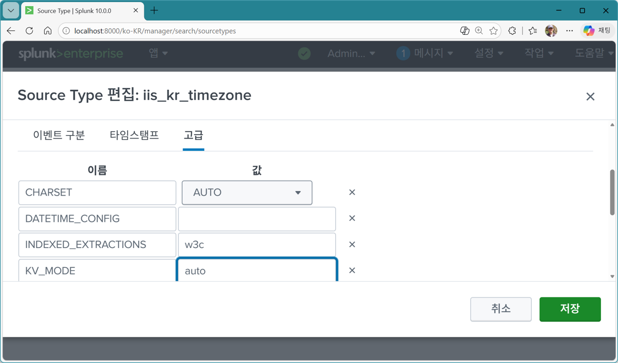This screenshot has width=618, height=363.
Task: Remove the INDEXED_EXTRACTIONS row
Action: coord(352,245)
